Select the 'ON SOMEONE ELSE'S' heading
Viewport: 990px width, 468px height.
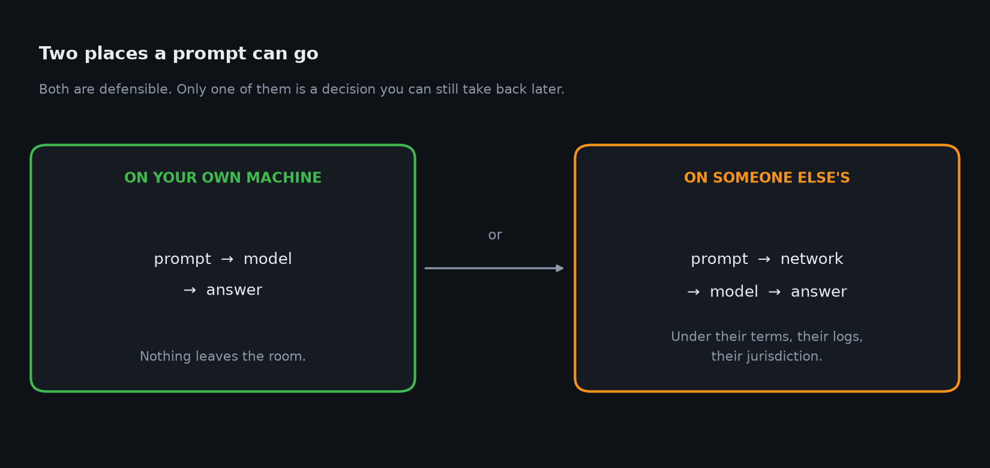point(767,178)
